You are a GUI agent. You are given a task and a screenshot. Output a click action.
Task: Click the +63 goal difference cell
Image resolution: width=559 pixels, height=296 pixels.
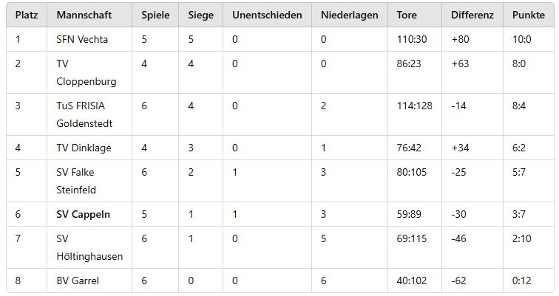472,72
